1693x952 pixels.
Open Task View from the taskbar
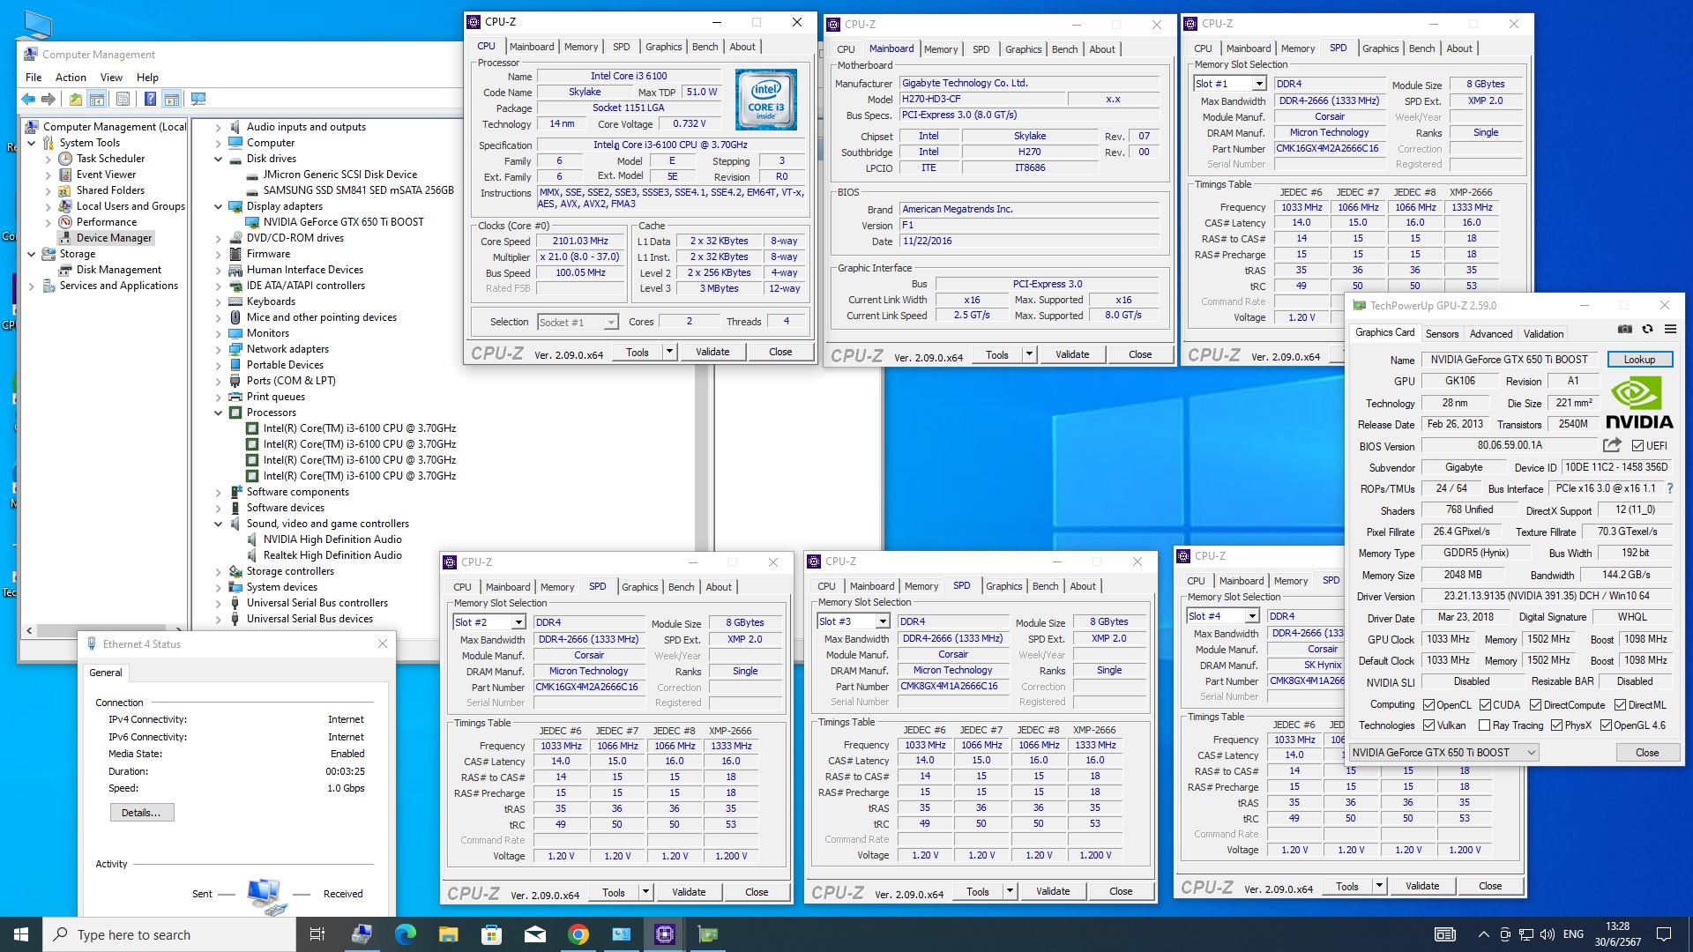(317, 934)
